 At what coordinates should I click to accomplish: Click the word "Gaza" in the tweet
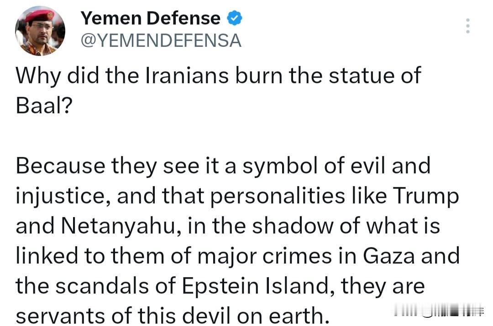389,256
